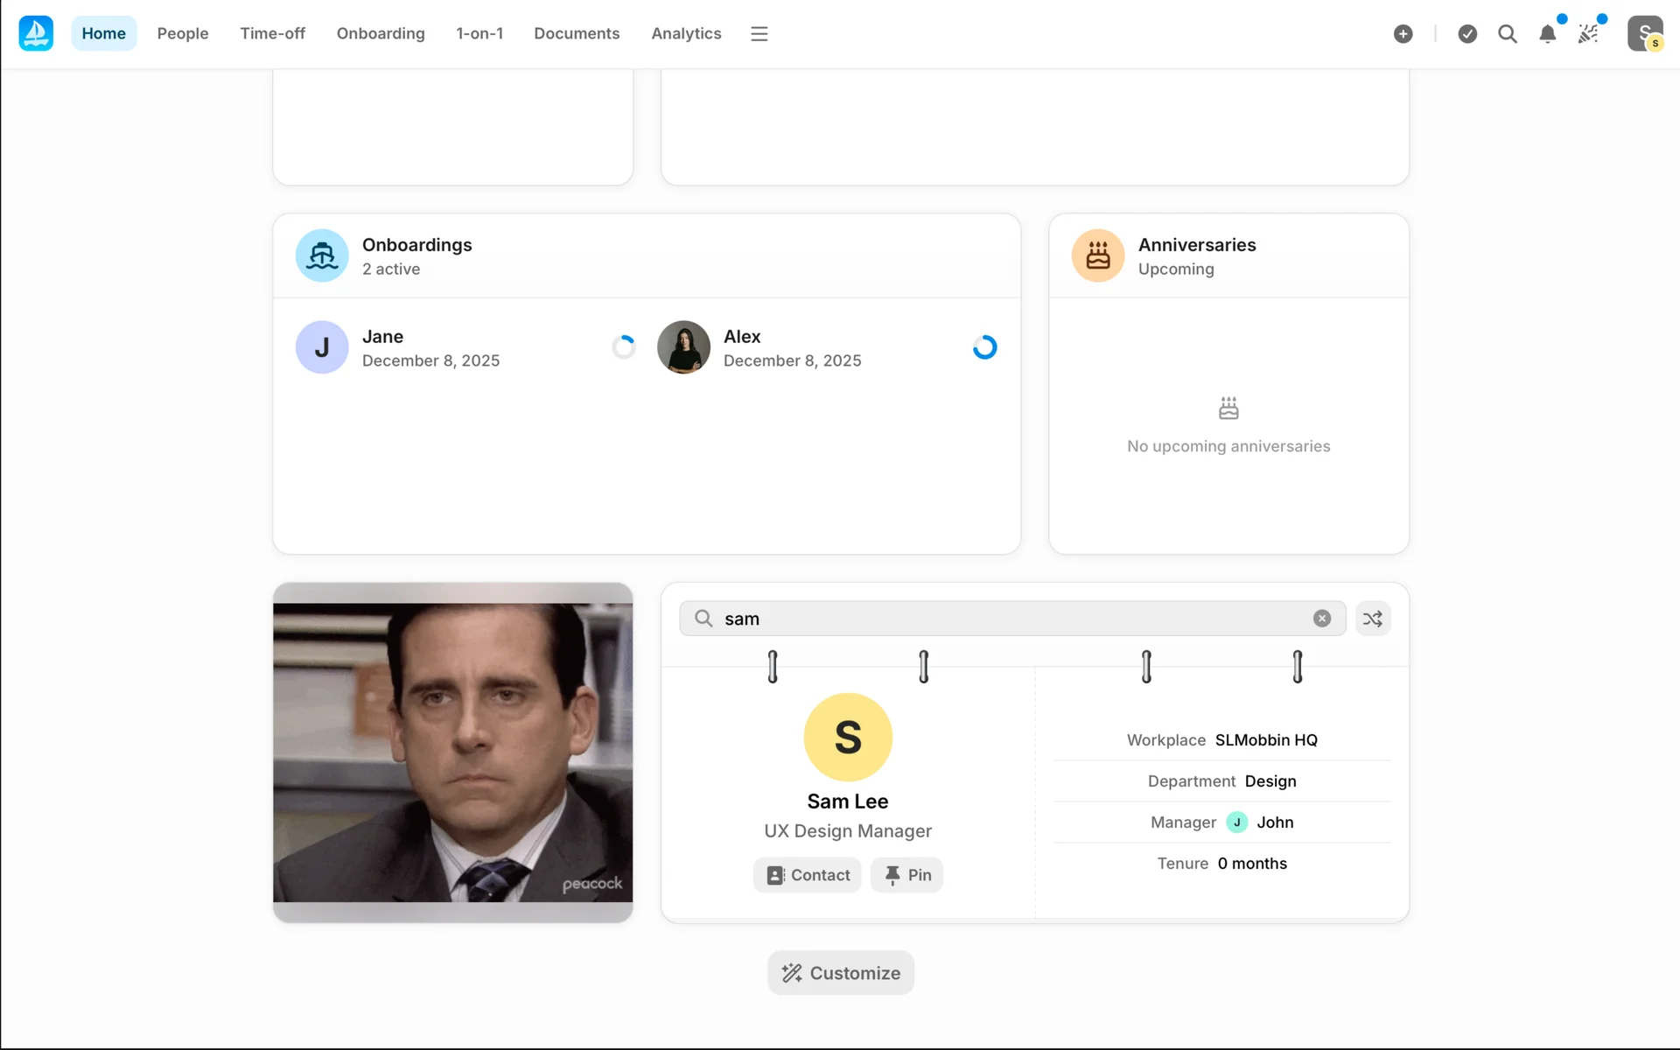Open the Time-off tab

[272, 33]
